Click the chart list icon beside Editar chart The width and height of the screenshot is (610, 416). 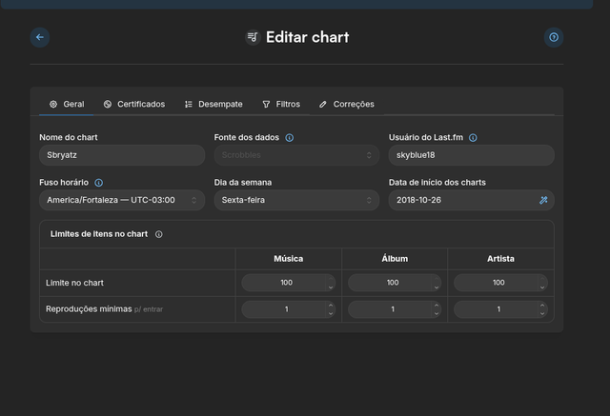[253, 37]
